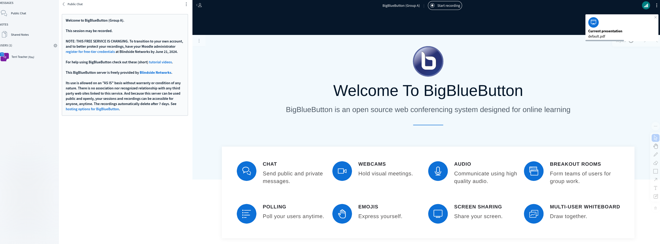Follow the register for free-tier credentials link
660x244 pixels.
click(x=90, y=52)
